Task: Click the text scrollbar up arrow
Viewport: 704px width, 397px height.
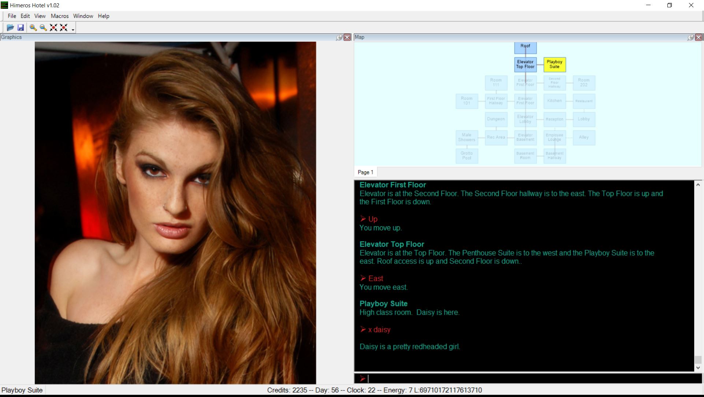Action: pos(698,185)
